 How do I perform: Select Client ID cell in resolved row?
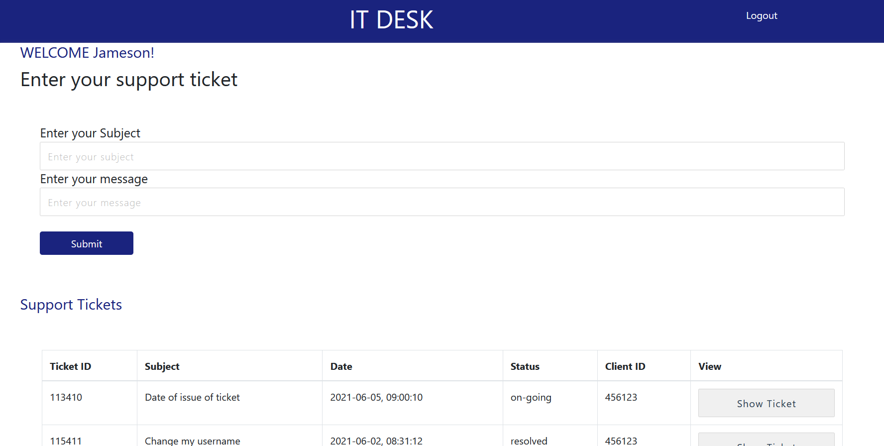[621, 441]
